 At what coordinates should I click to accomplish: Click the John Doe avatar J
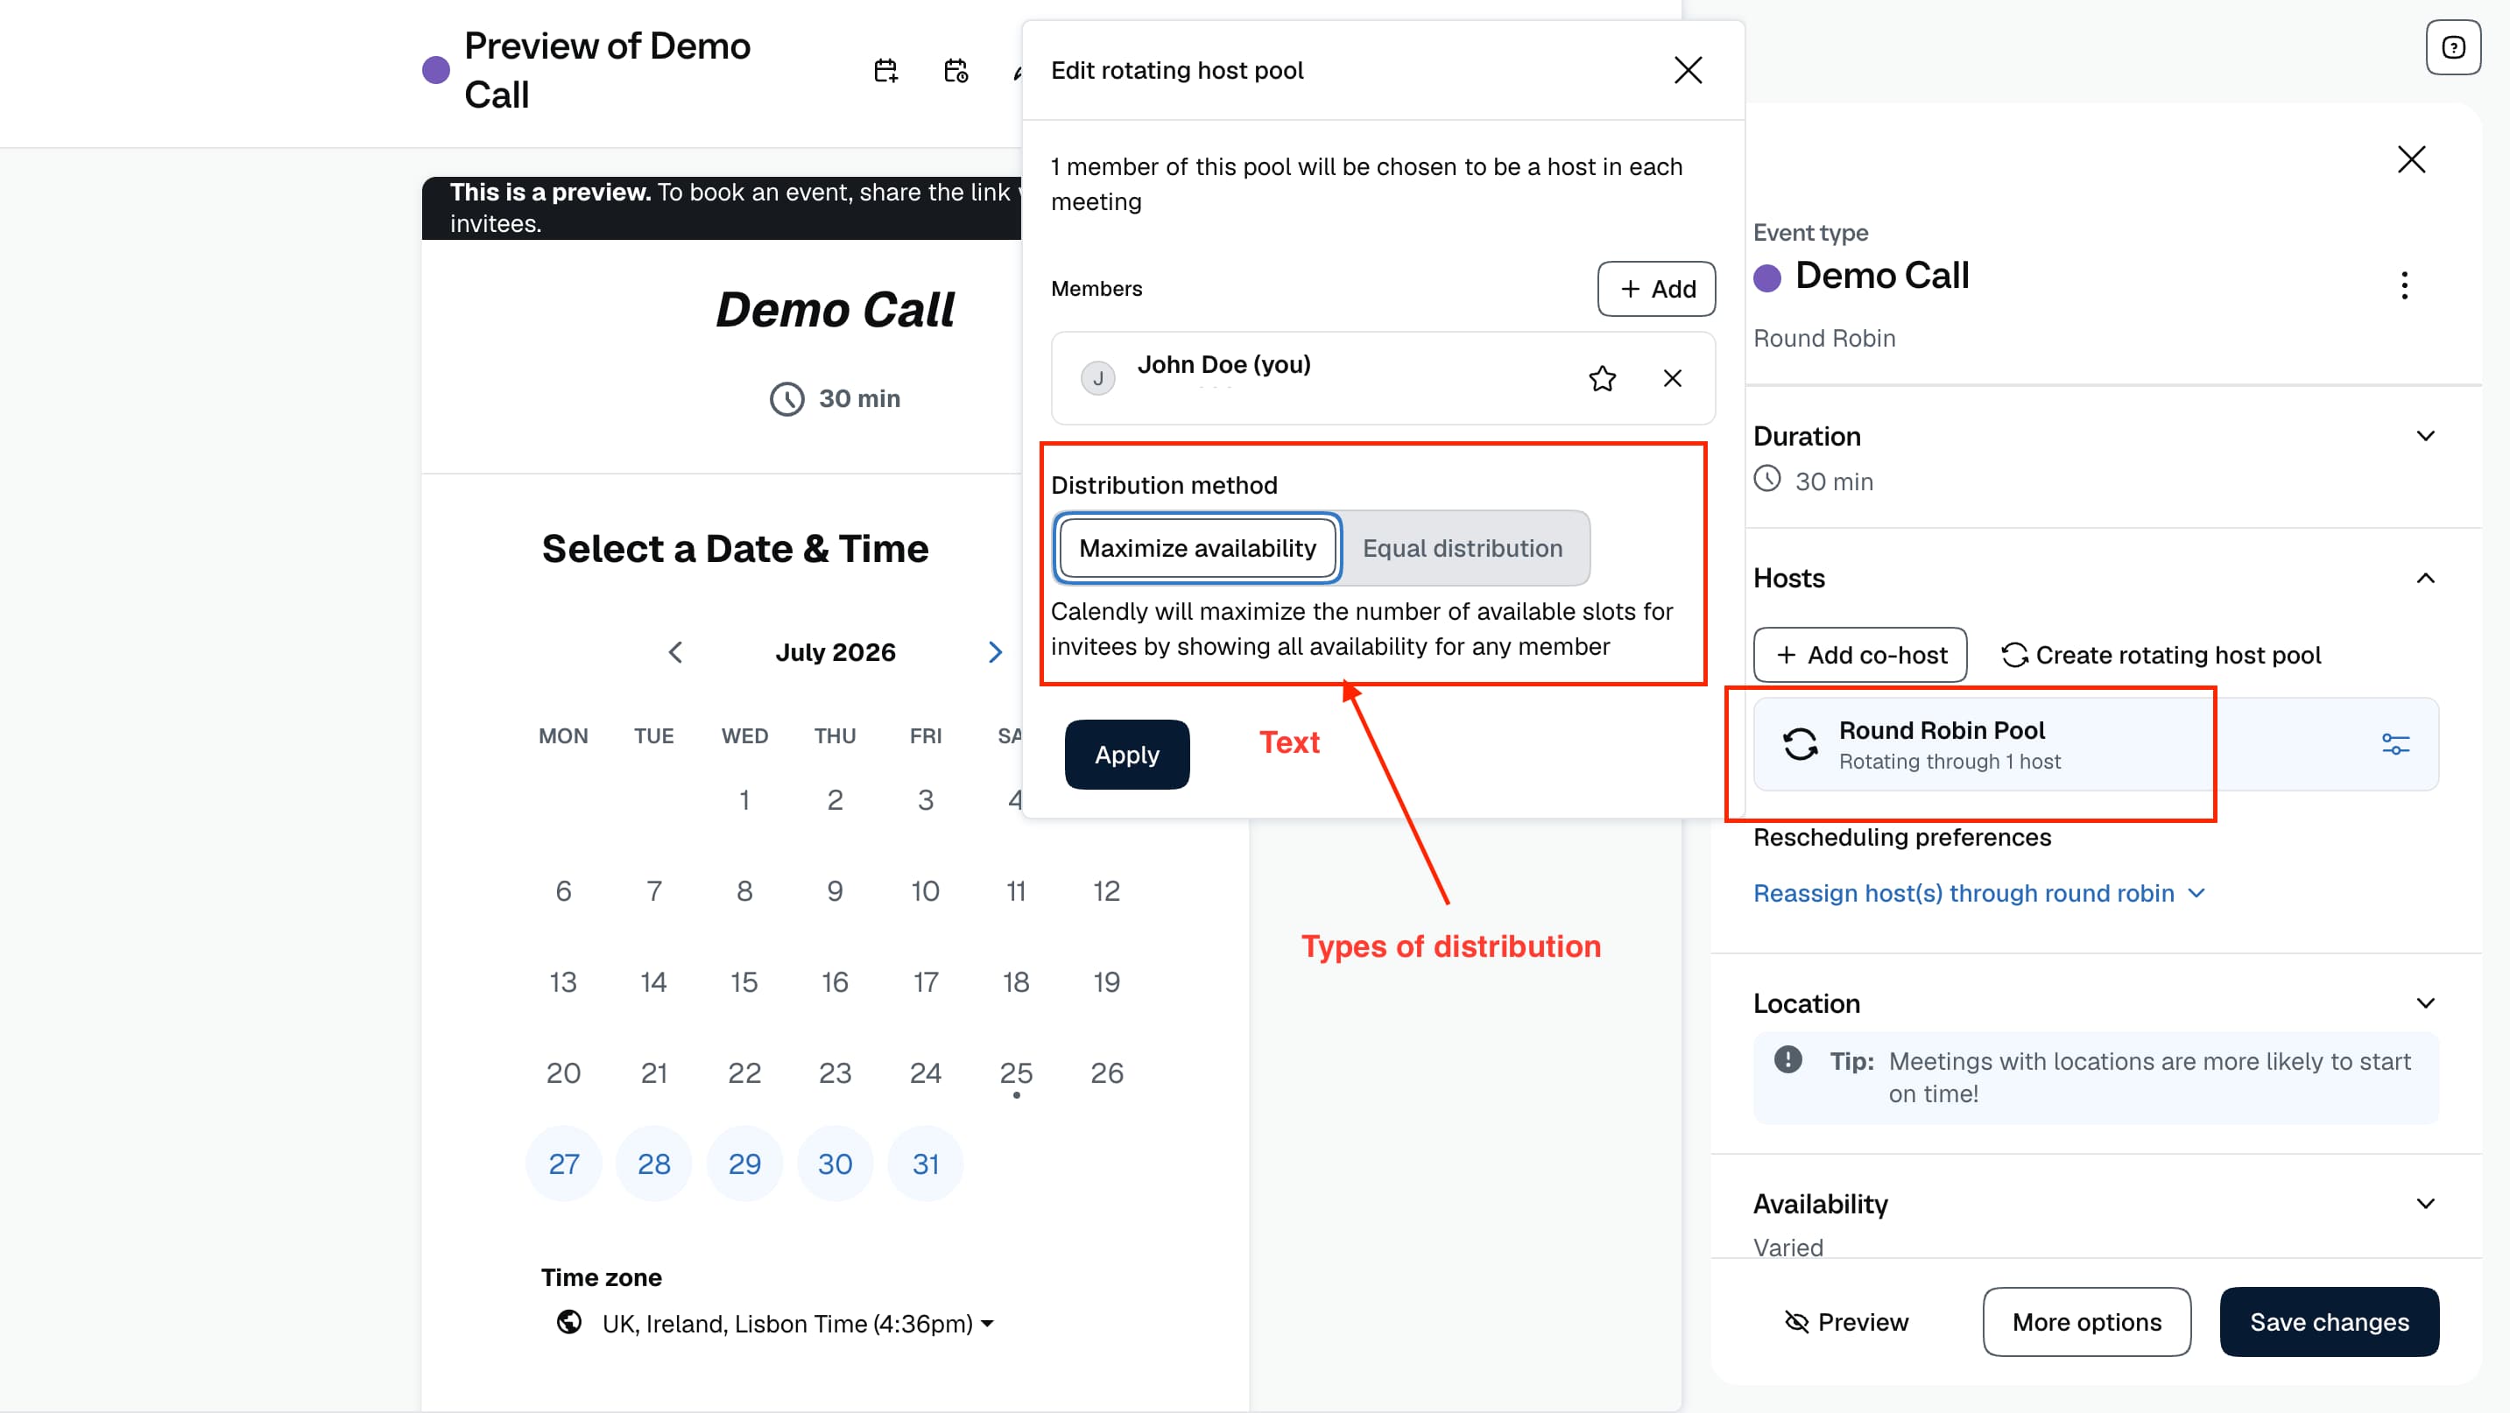tap(1097, 378)
